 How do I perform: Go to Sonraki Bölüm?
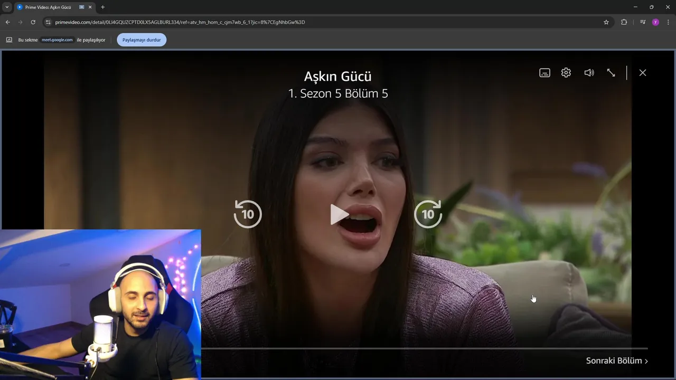[x=617, y=361]
